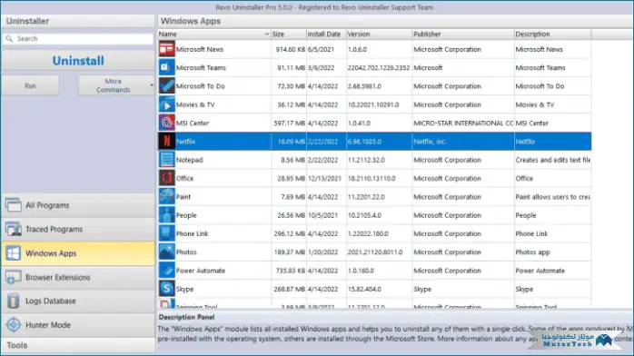Select the Skype row name
This screenshot has height=356, width=634.
pyautogui.click(x=184, y=289)
